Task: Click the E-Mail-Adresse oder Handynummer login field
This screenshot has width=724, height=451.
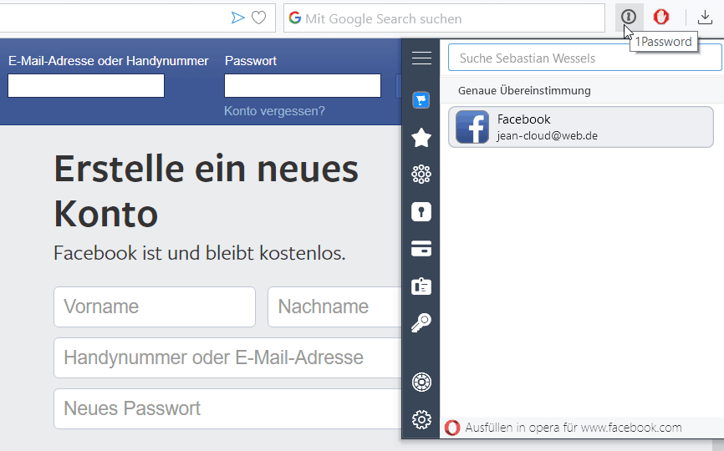Action: (x=86, y=86)
